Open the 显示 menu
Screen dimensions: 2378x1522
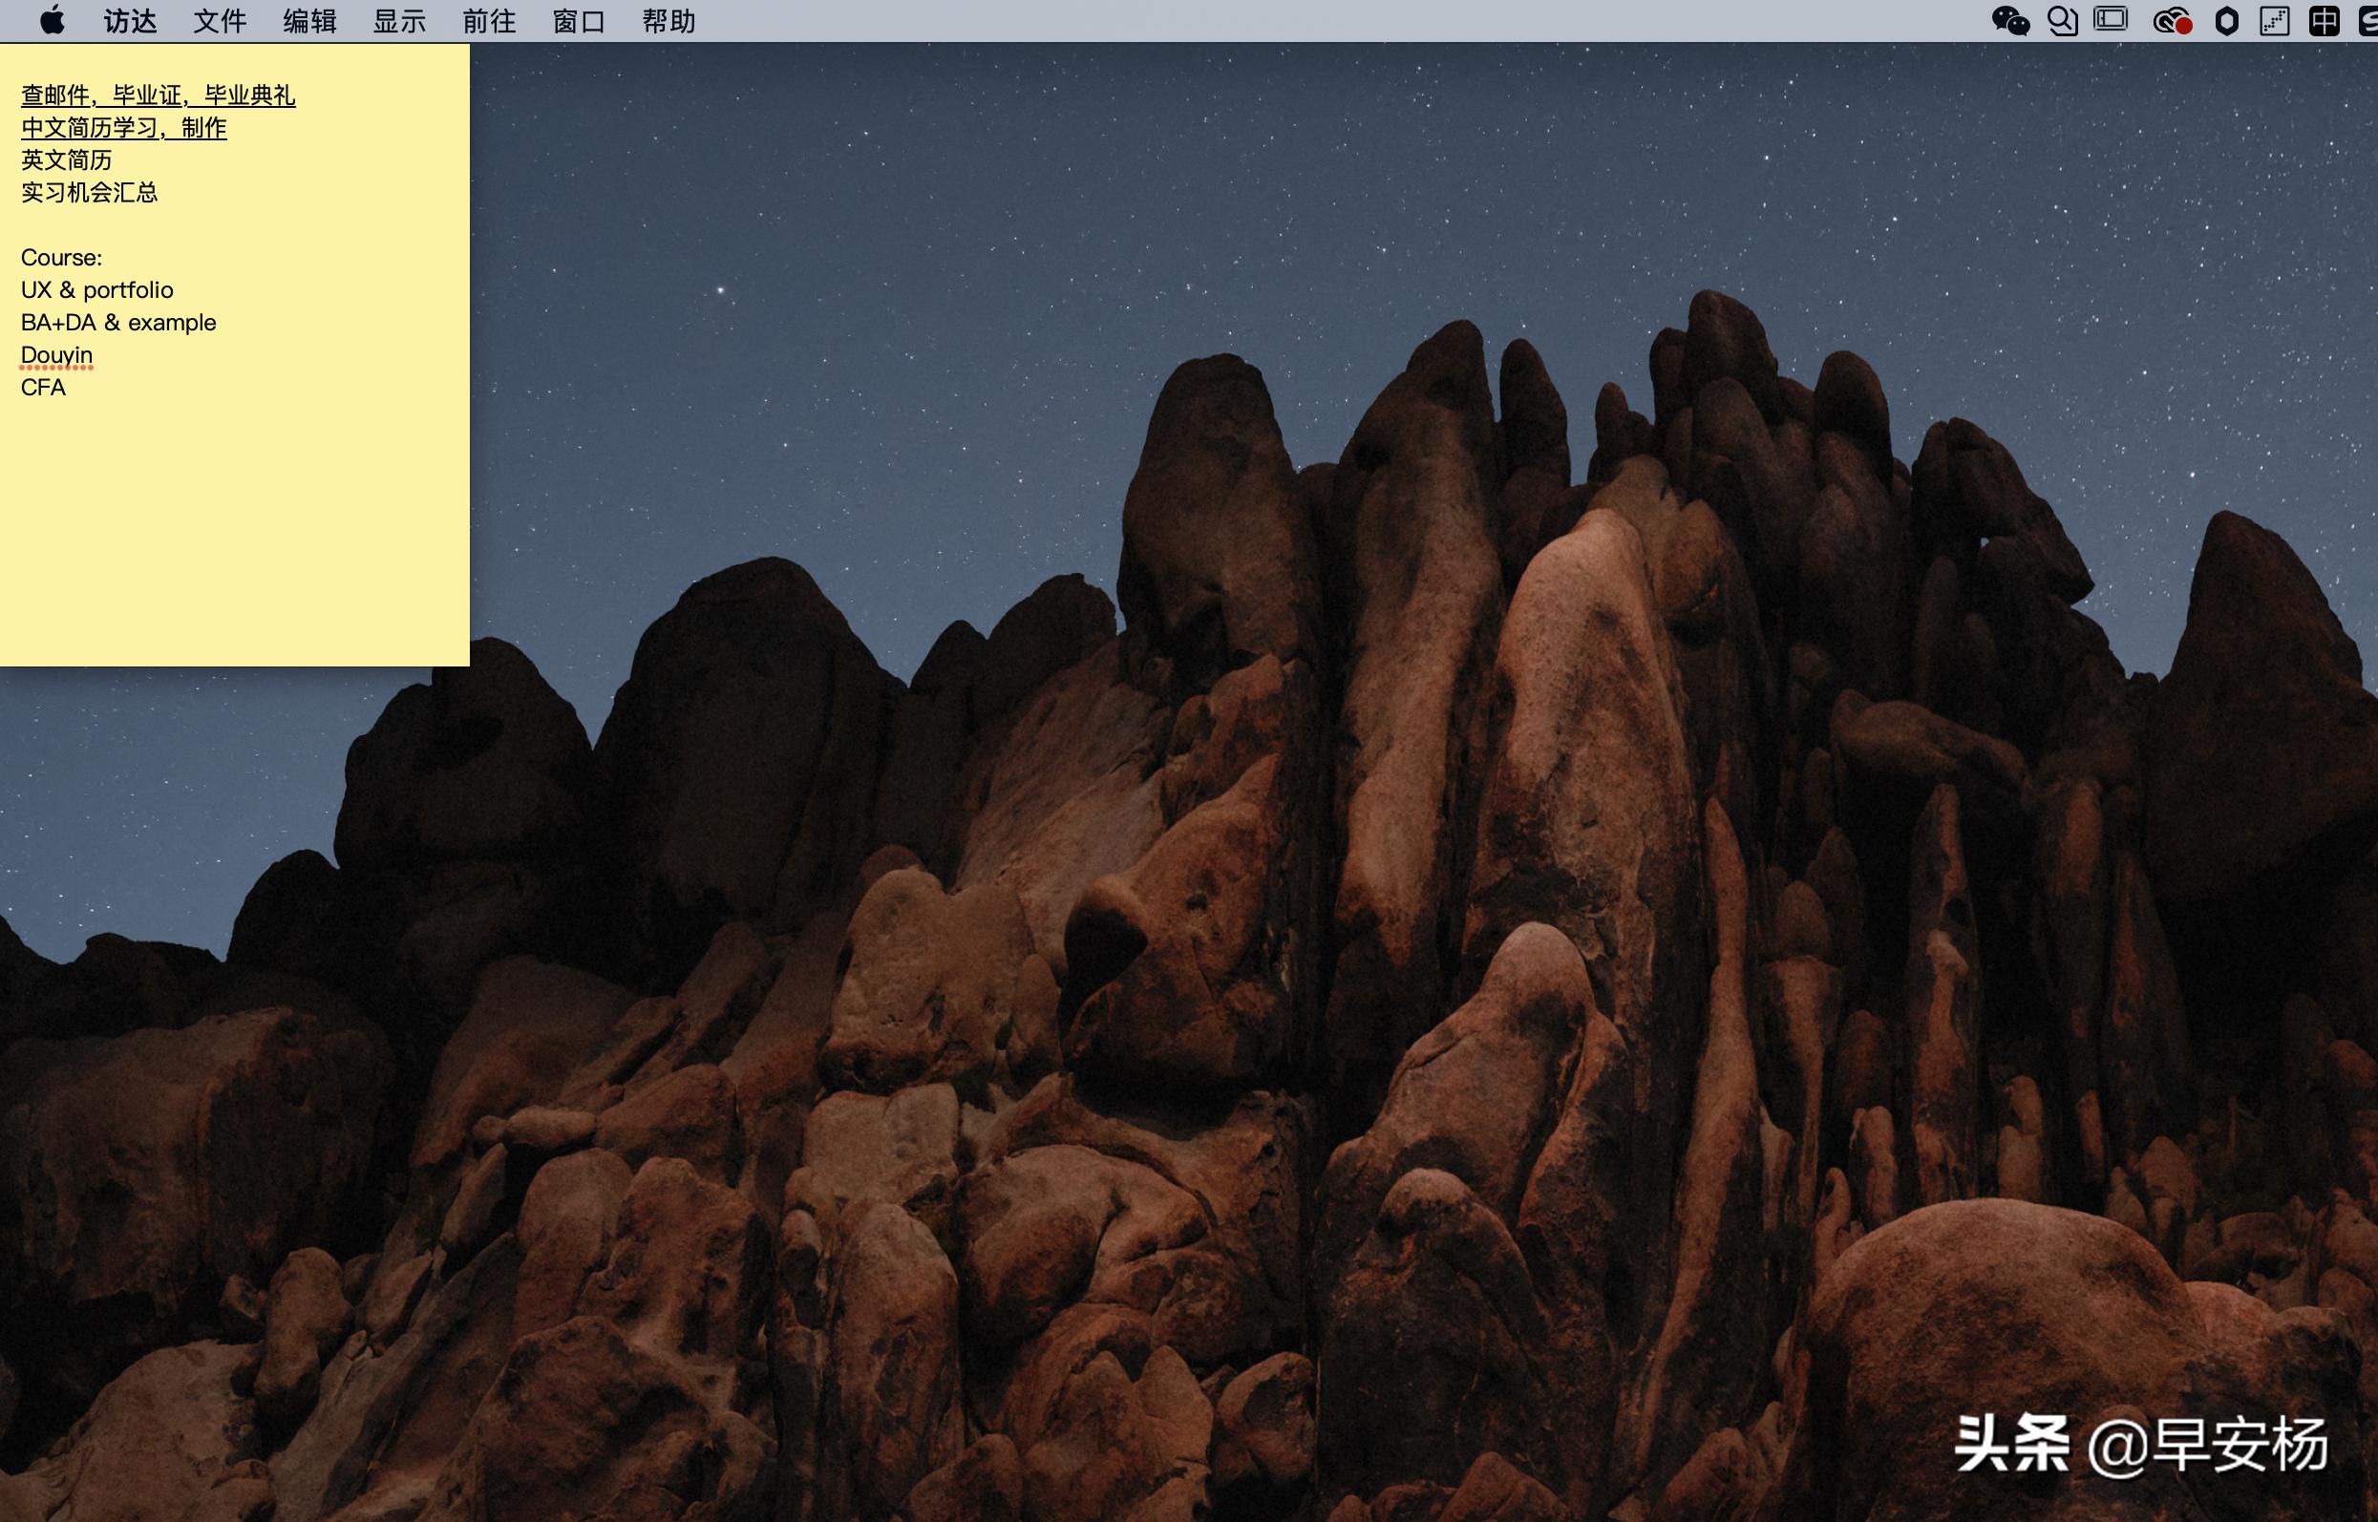click(399, 21)
